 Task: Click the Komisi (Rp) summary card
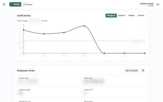(x=49, y=80)
